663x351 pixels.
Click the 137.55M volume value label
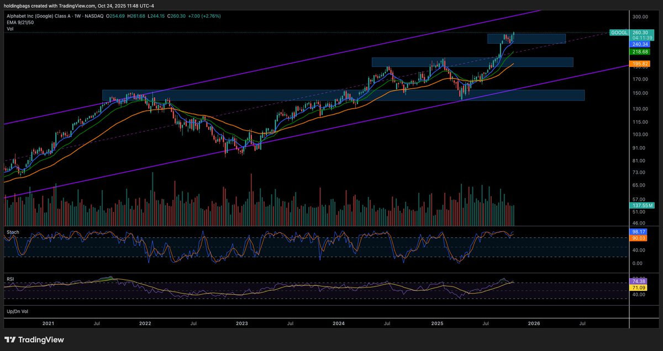pos(643,205)
